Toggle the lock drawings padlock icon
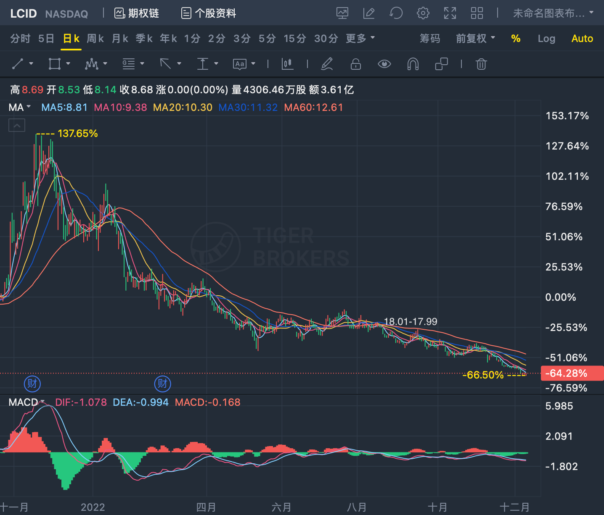Screen dimensions: 604x515 click(x=356, y=64)
